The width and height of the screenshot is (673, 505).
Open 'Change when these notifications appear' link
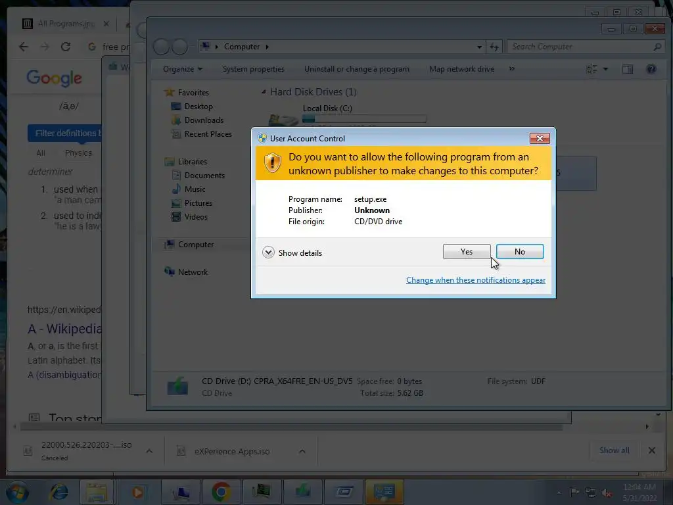click(476, 280)
